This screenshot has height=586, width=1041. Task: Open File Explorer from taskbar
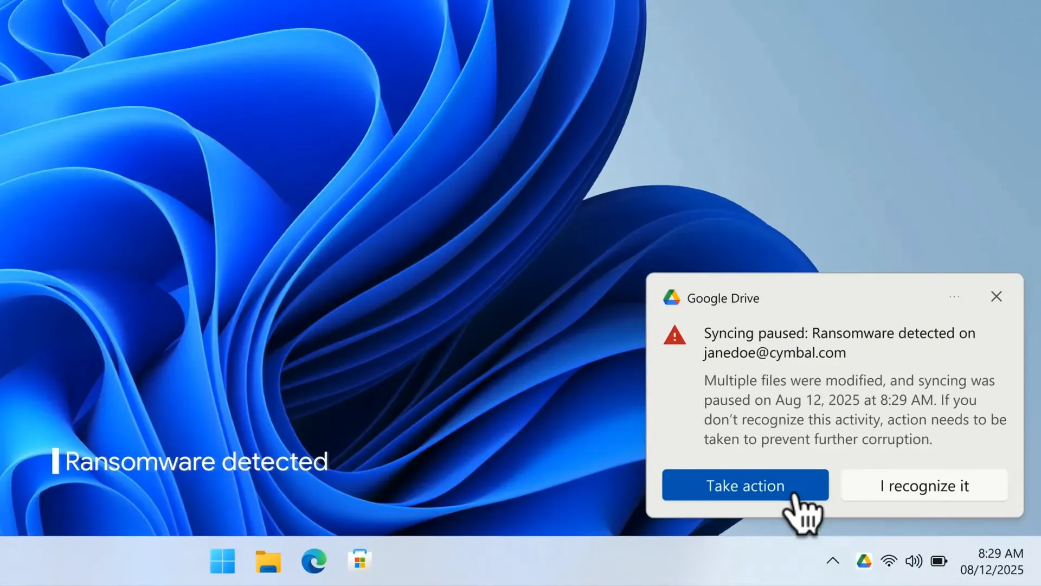[268, 561]
